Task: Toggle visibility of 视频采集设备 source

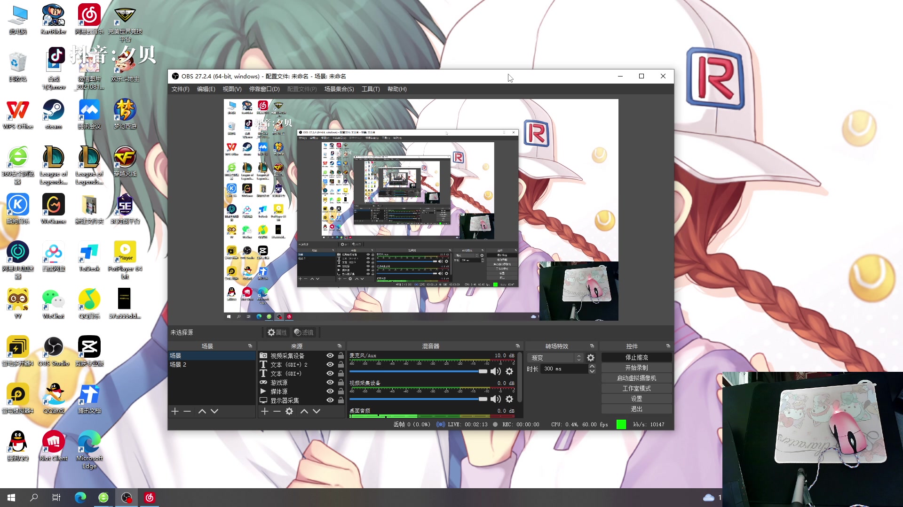Action: pos(330,356)
